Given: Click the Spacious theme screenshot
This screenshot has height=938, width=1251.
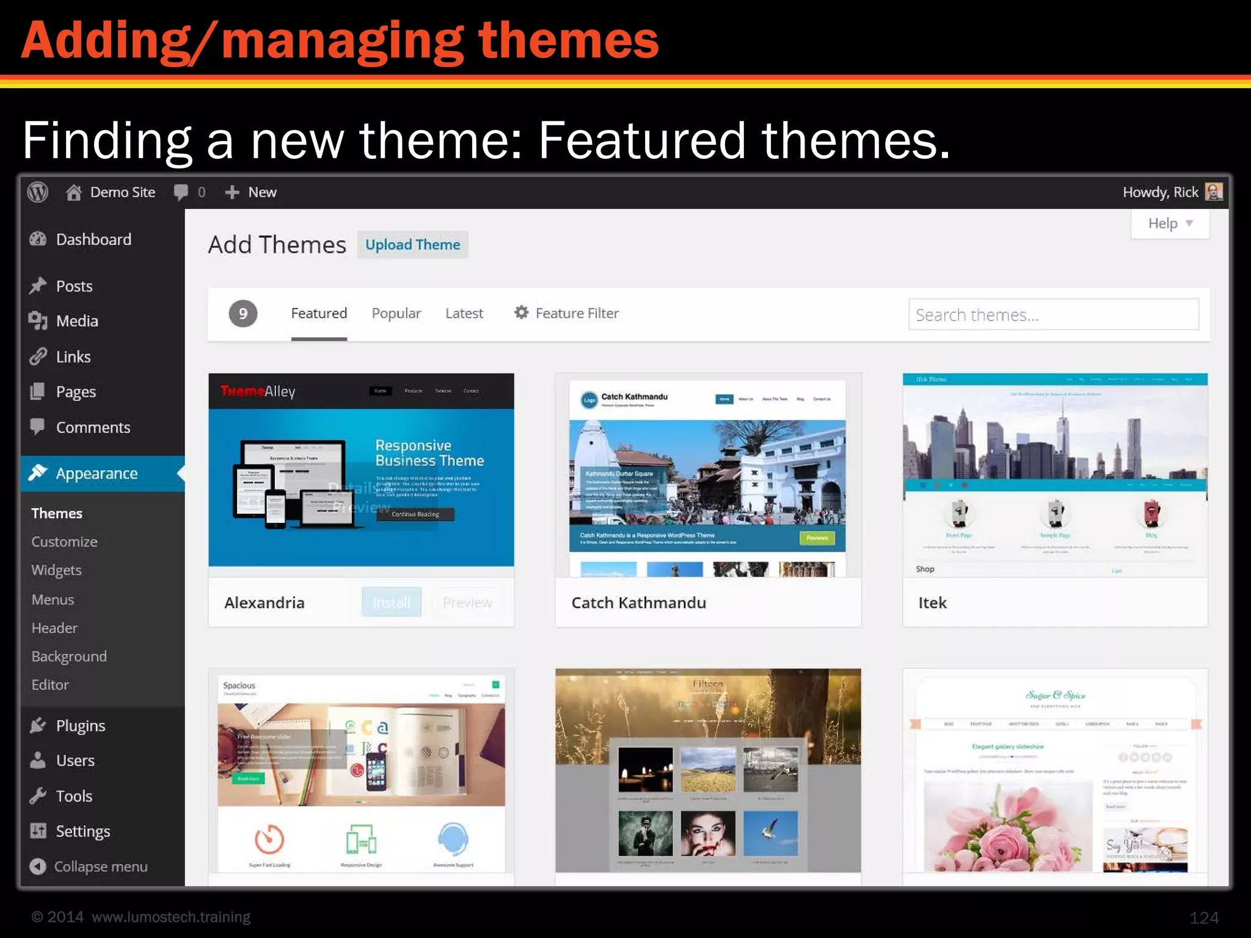Looking at the screenshot, I should pos(361,771).
